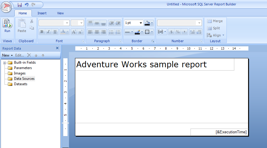
Task: Decrease the paragraph indent
Action: tap(111, 23)
